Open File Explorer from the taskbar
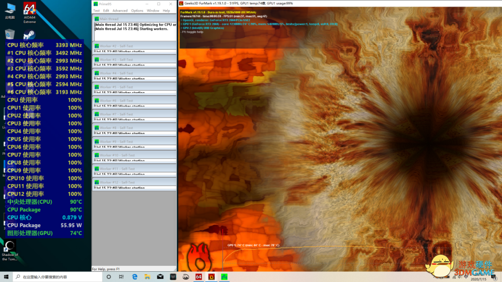The image size is (502, 282). (147, 277)
